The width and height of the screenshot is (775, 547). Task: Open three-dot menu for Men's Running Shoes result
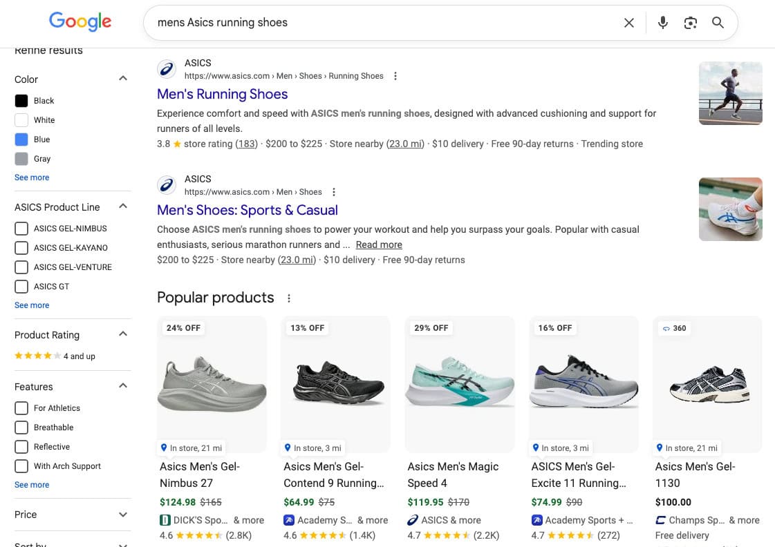point(395,76)
